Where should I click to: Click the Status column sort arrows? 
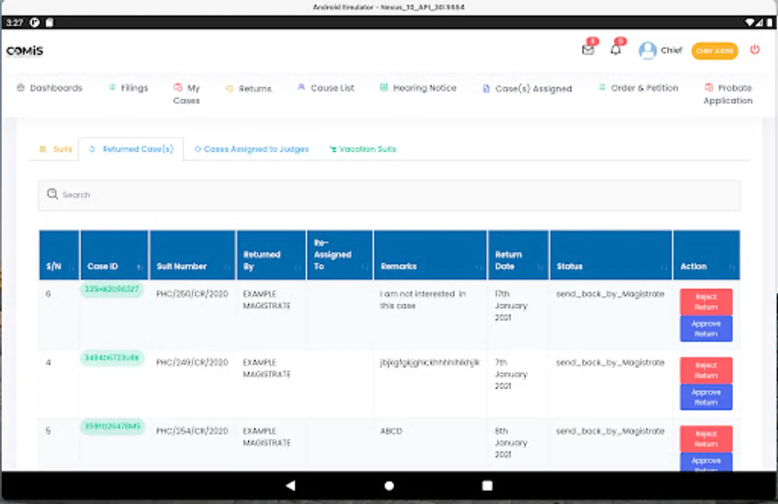[664, 267]
